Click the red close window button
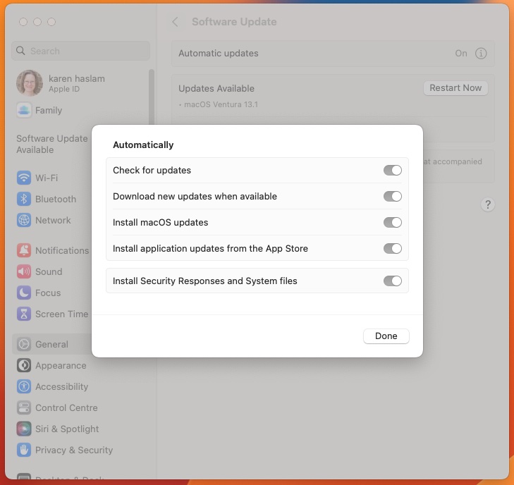 pyautogui.click(x=23, y=22)
